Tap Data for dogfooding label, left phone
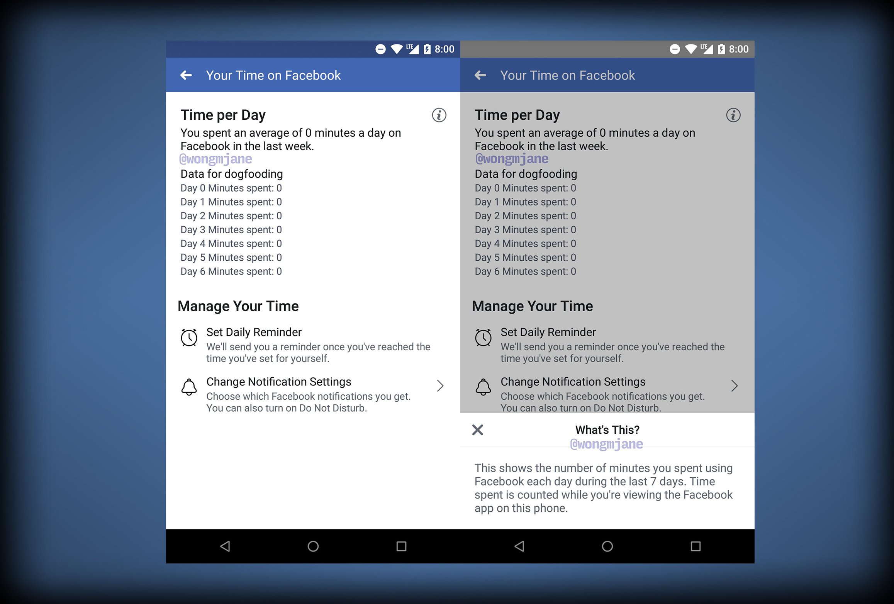This screenshot has width=894, height=604. (232, 174)
